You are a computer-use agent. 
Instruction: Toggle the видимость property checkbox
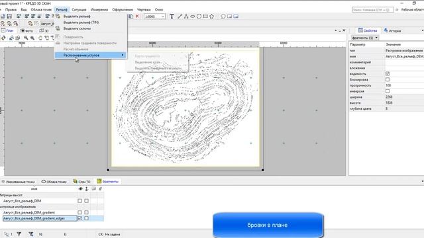pyautogui.click(x=388, y=73)
